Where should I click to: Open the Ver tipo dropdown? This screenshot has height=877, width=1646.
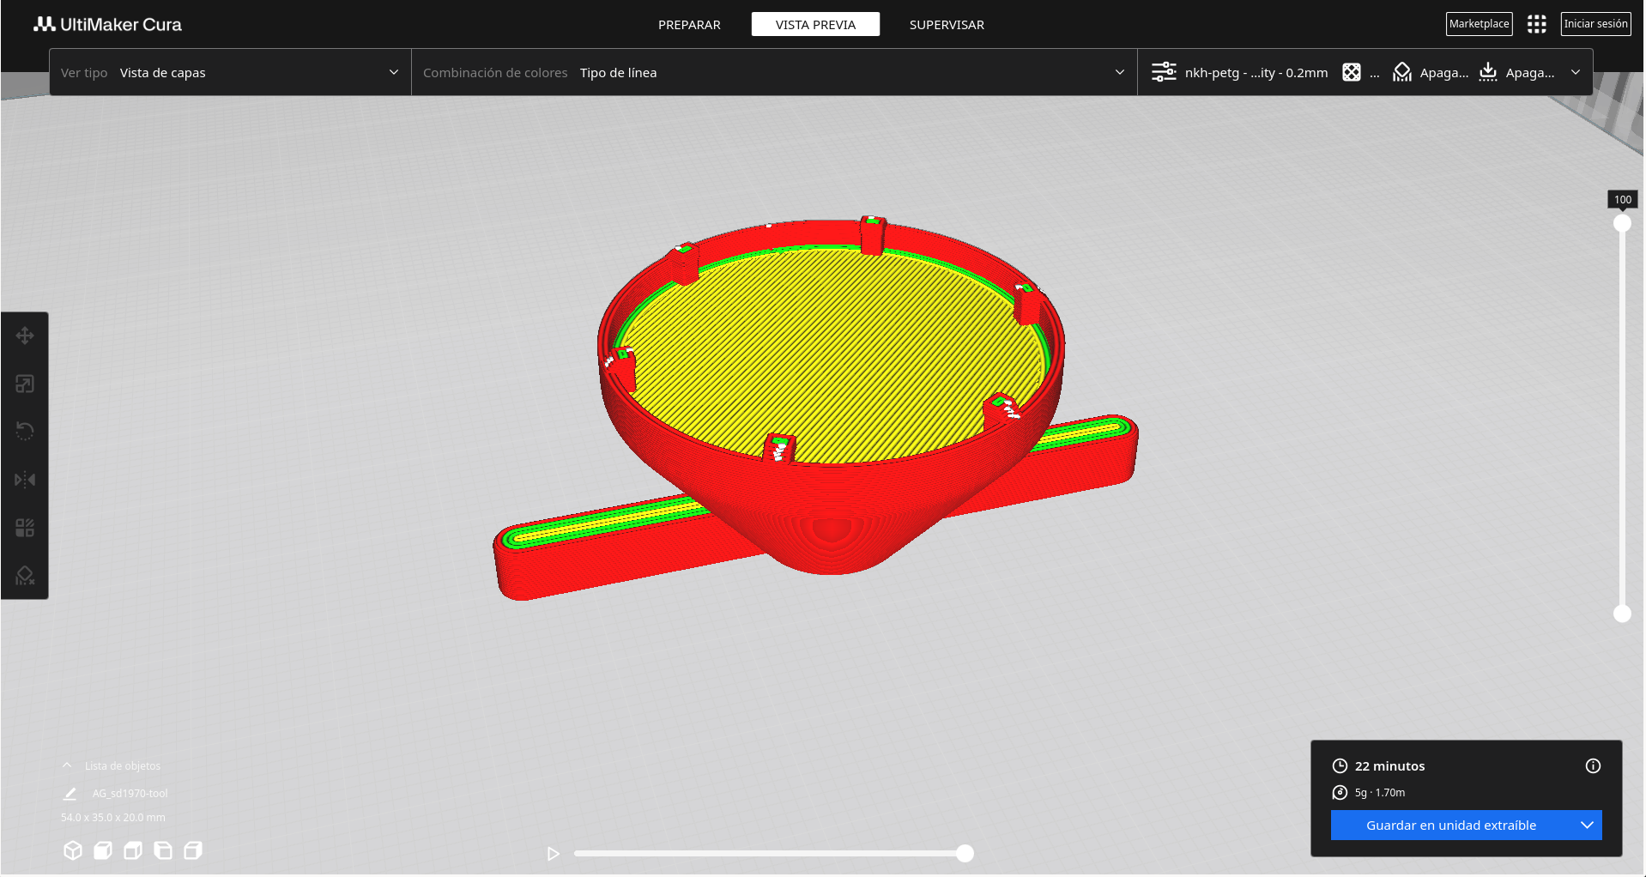pyautogui.click(x=230, y=73)
